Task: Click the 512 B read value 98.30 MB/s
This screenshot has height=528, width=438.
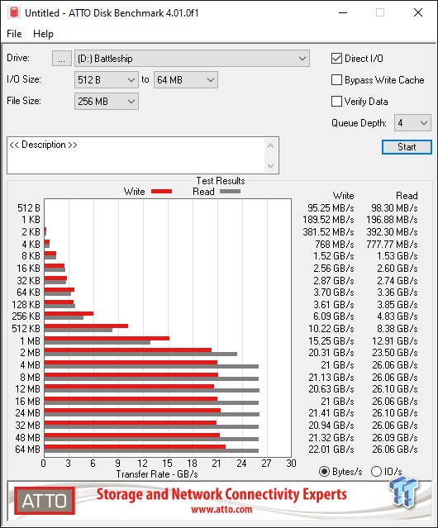Action: 394,207
